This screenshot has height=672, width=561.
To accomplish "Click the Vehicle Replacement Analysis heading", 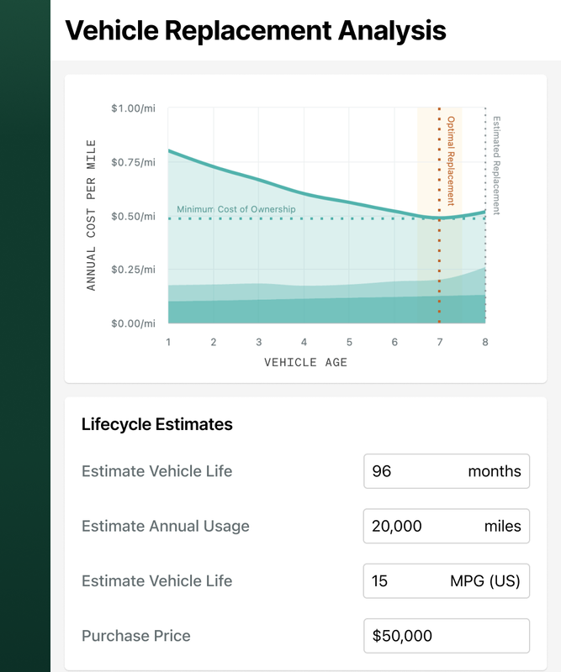I will pyautogui.click(x=256, y=30).
